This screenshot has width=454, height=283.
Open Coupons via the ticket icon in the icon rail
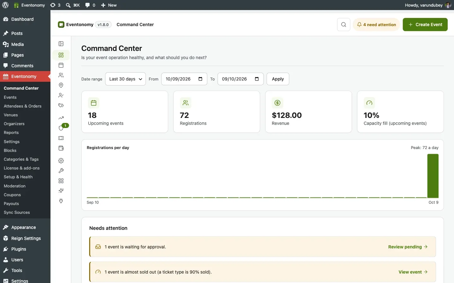61,138
